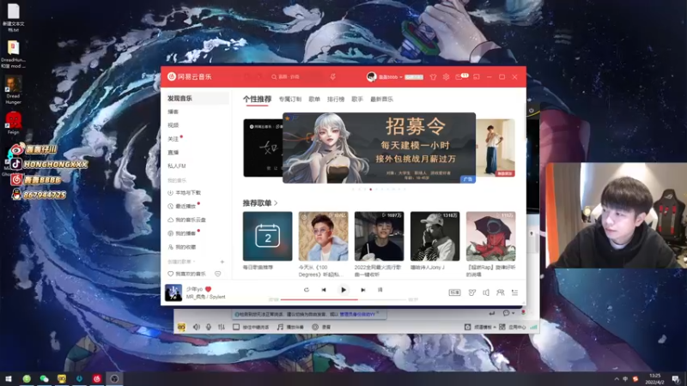The width and height of the screenshot is (687, 386).
Task: Open the YY application center grid icon
Action: click(502, 327)
